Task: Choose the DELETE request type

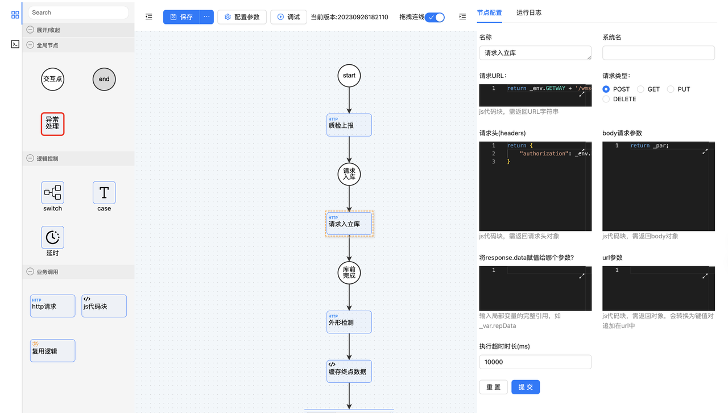Action: tap(606, 99)
